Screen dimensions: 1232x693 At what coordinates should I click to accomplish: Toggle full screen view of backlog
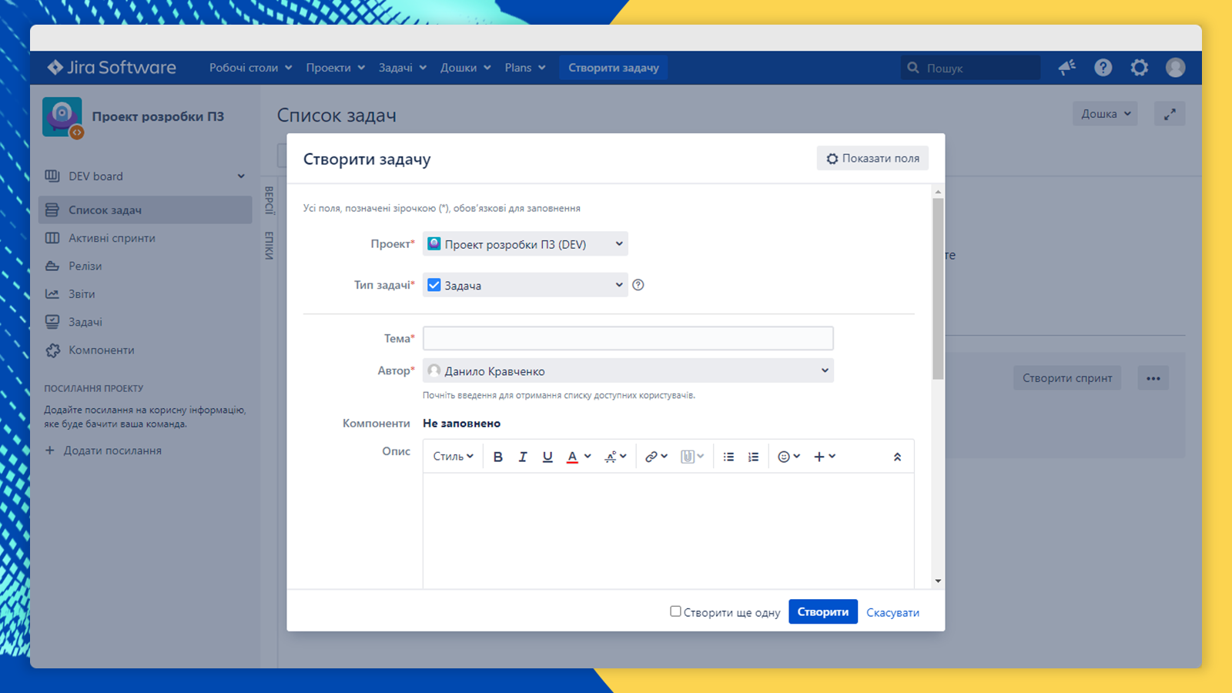pos(1170,114)
